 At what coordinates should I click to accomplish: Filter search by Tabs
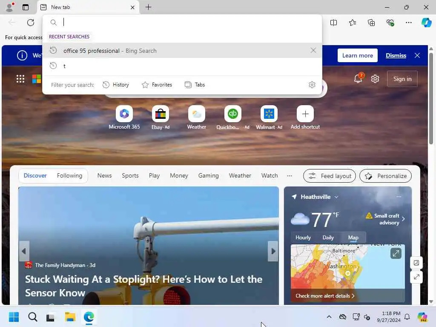(x=195, y=85)
